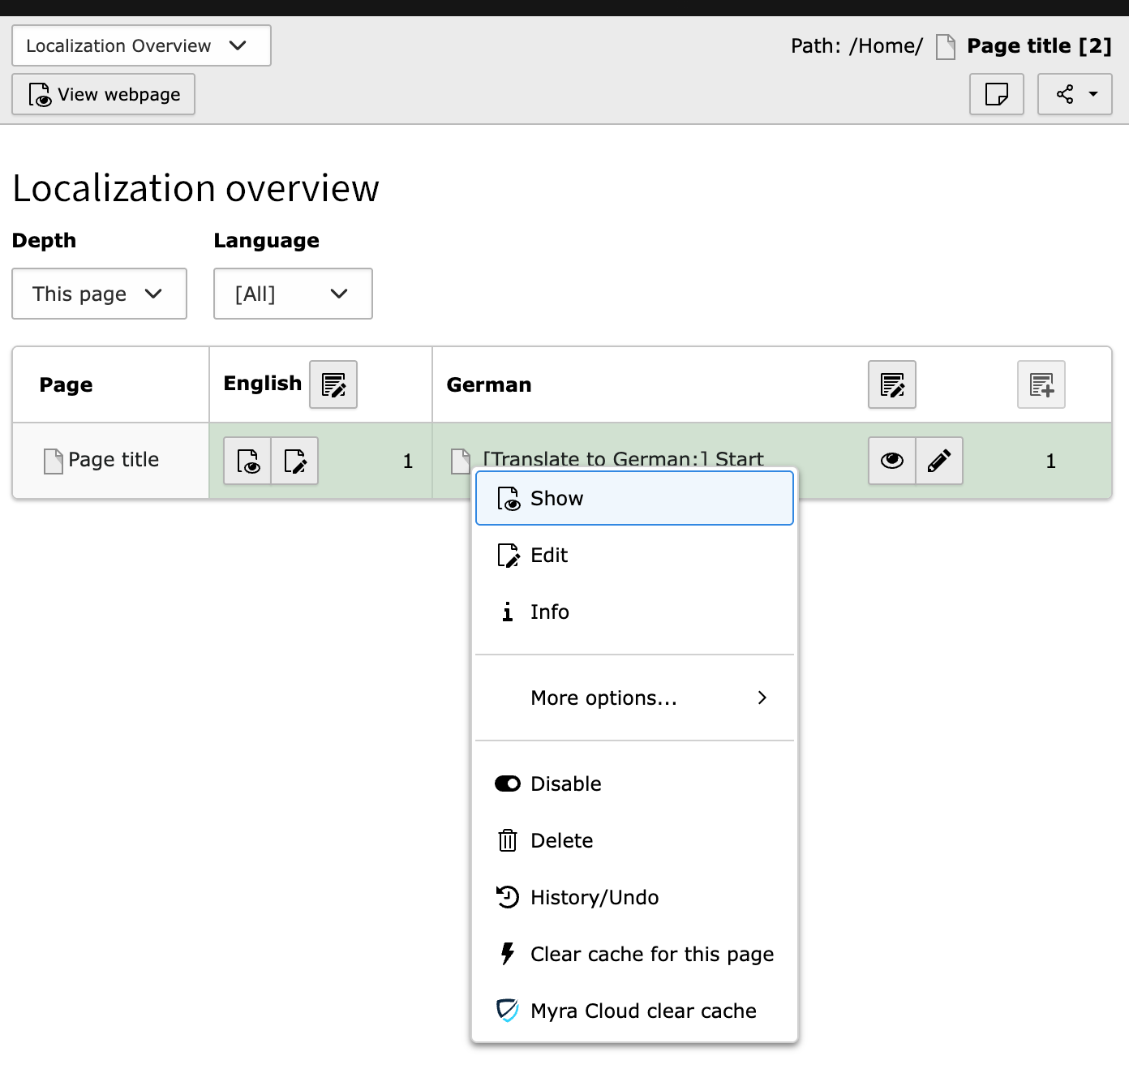Image resolution: width=1129 pixels, height=1069 pixels.
Task: Click the view icon for the English Page title
Action: [247, 461]
